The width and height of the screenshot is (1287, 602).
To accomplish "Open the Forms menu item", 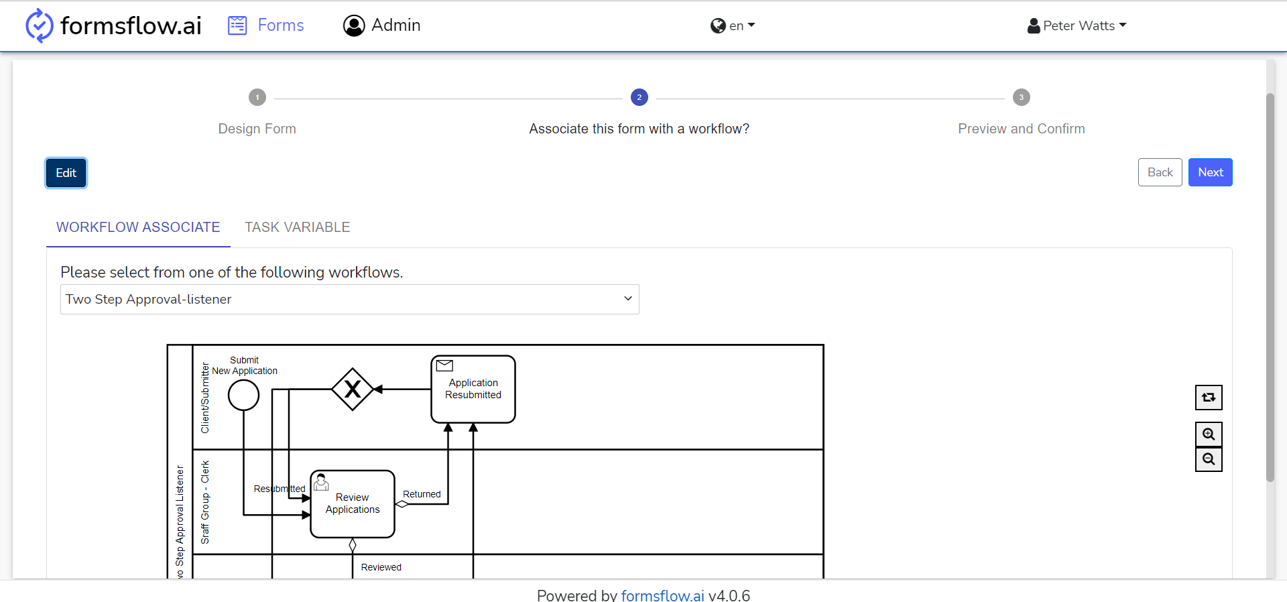I will pos(266,25).
